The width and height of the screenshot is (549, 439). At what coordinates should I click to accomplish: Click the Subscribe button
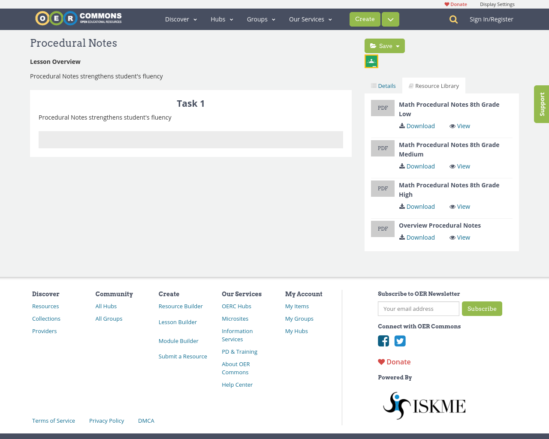click(x=482, y=309)
